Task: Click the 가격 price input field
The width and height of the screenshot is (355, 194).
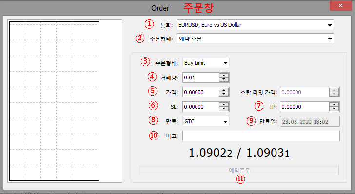Action: [201, 92]
